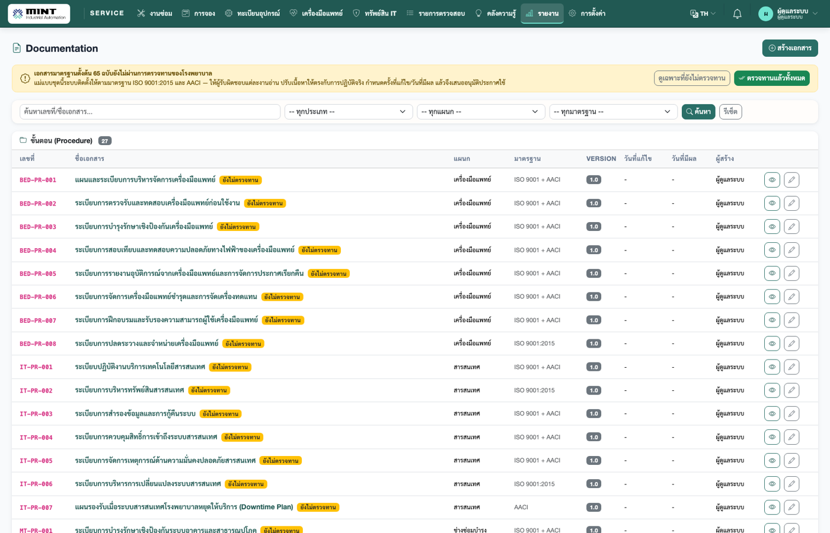View document BED-PR-007
Image resolution: width=830 pixels, height=533 pixels.
[x=772, y=320]
